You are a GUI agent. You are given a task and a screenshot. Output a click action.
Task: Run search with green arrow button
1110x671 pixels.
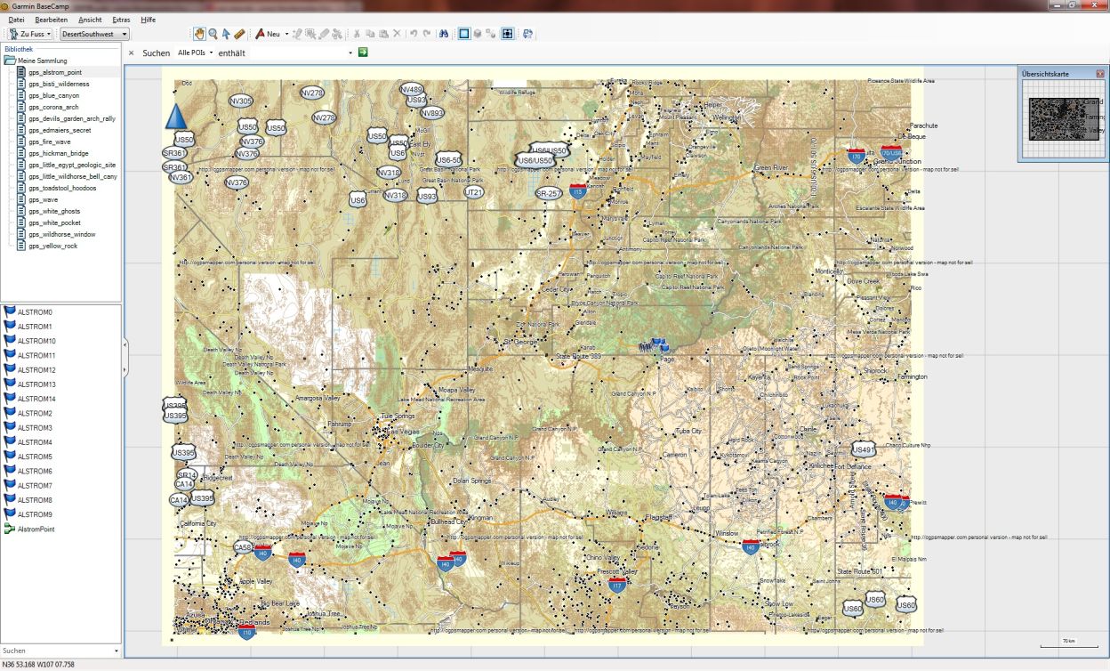pos(363,53)
